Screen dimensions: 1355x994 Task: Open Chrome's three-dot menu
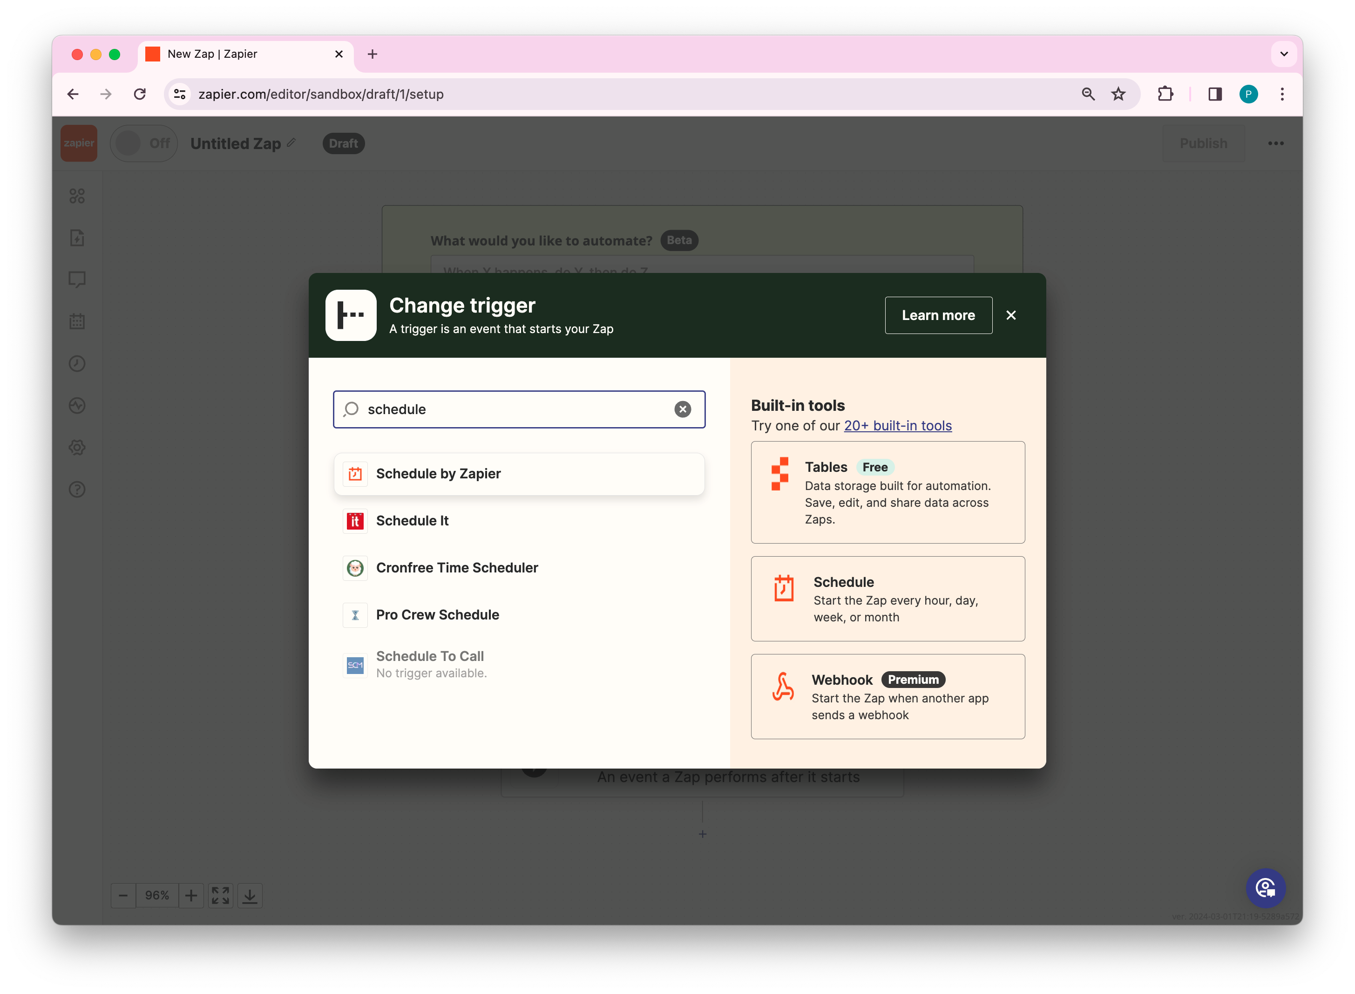pos(1281,94)
